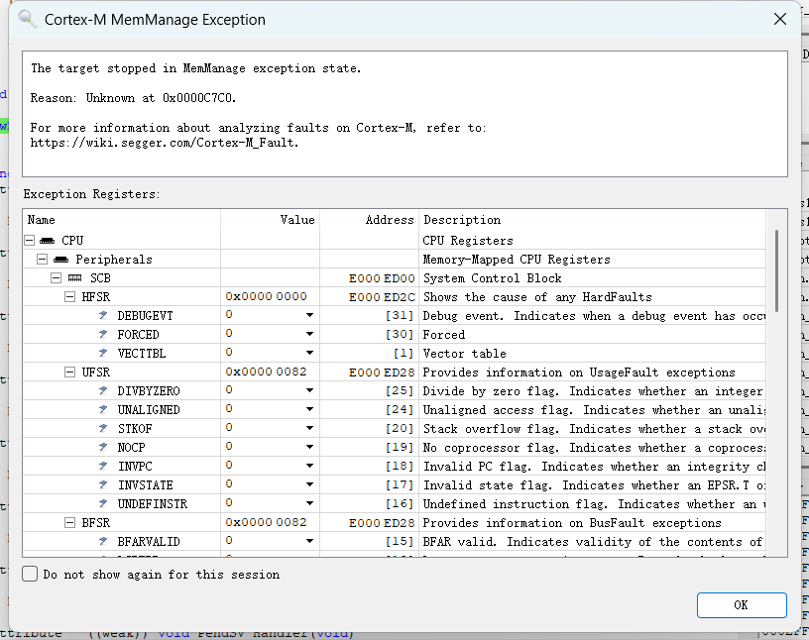The height and width of the screenshot is (640, 809).
Task: Open the UNALIGNED value dropdown
Action: pyautogui.click(x=309, y=410)
